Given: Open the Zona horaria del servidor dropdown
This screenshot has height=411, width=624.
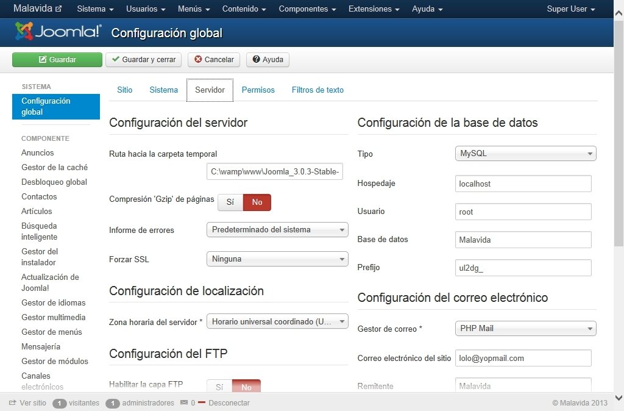Looking at the screenshot, I should (x=277, y=321).
